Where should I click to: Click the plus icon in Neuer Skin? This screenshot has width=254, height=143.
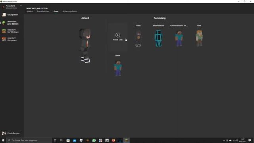pos(118,35)
